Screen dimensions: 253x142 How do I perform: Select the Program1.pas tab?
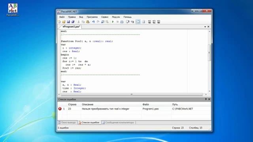click(x=71, y=27)
